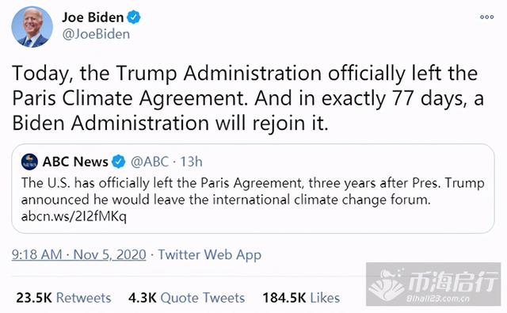Open the quoted ABC News tweet text
The height and width of the screenshot is (313, 507).
pyautogui.click(x=253, y=191)
